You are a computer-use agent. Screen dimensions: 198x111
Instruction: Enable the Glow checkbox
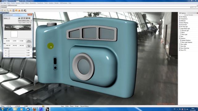[x=180, y=36]
